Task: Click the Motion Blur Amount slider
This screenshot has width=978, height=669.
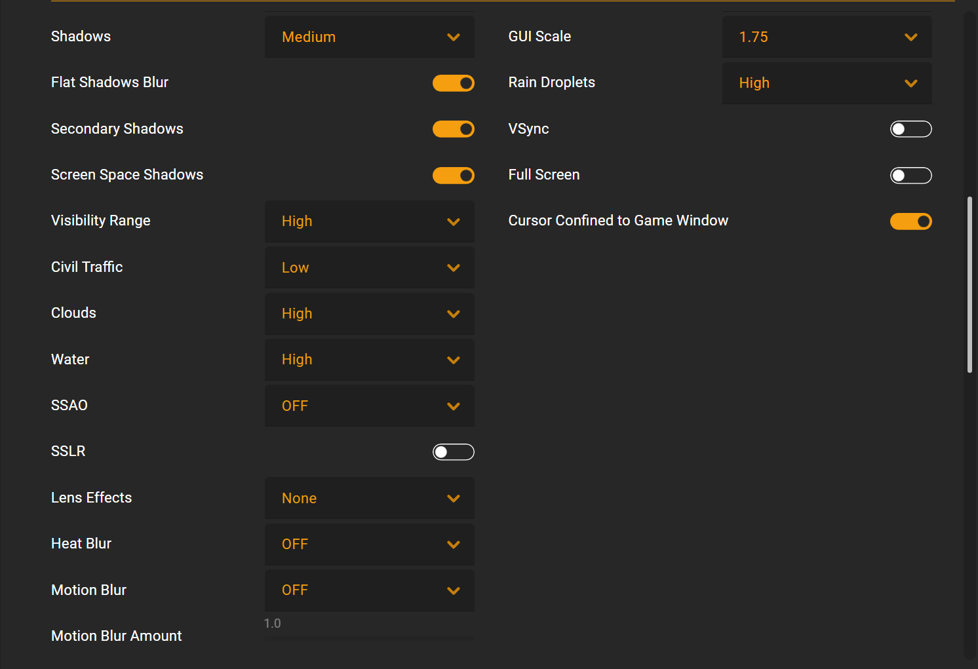Action: pos(369,638)
